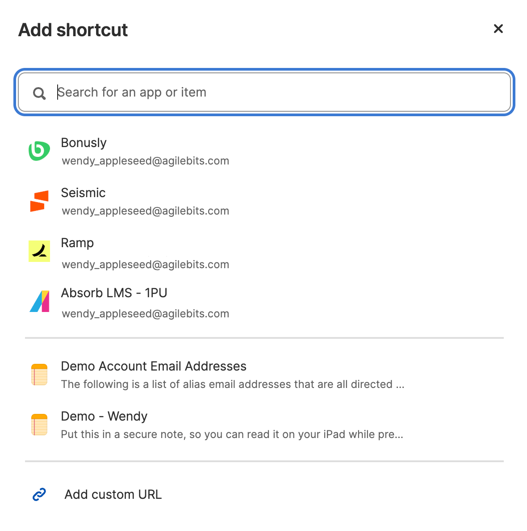The width and height of the screenshot is (527, 531).
Task: Click the blue chain link icon
Action: point(39,494)
